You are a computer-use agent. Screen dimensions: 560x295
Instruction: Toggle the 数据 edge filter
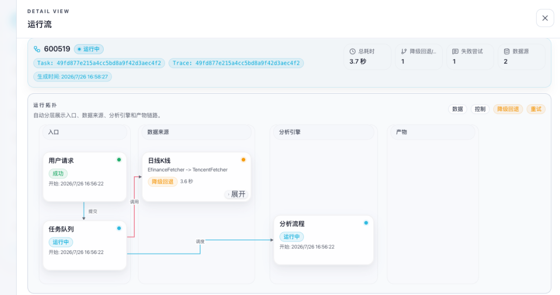[457, 109]
